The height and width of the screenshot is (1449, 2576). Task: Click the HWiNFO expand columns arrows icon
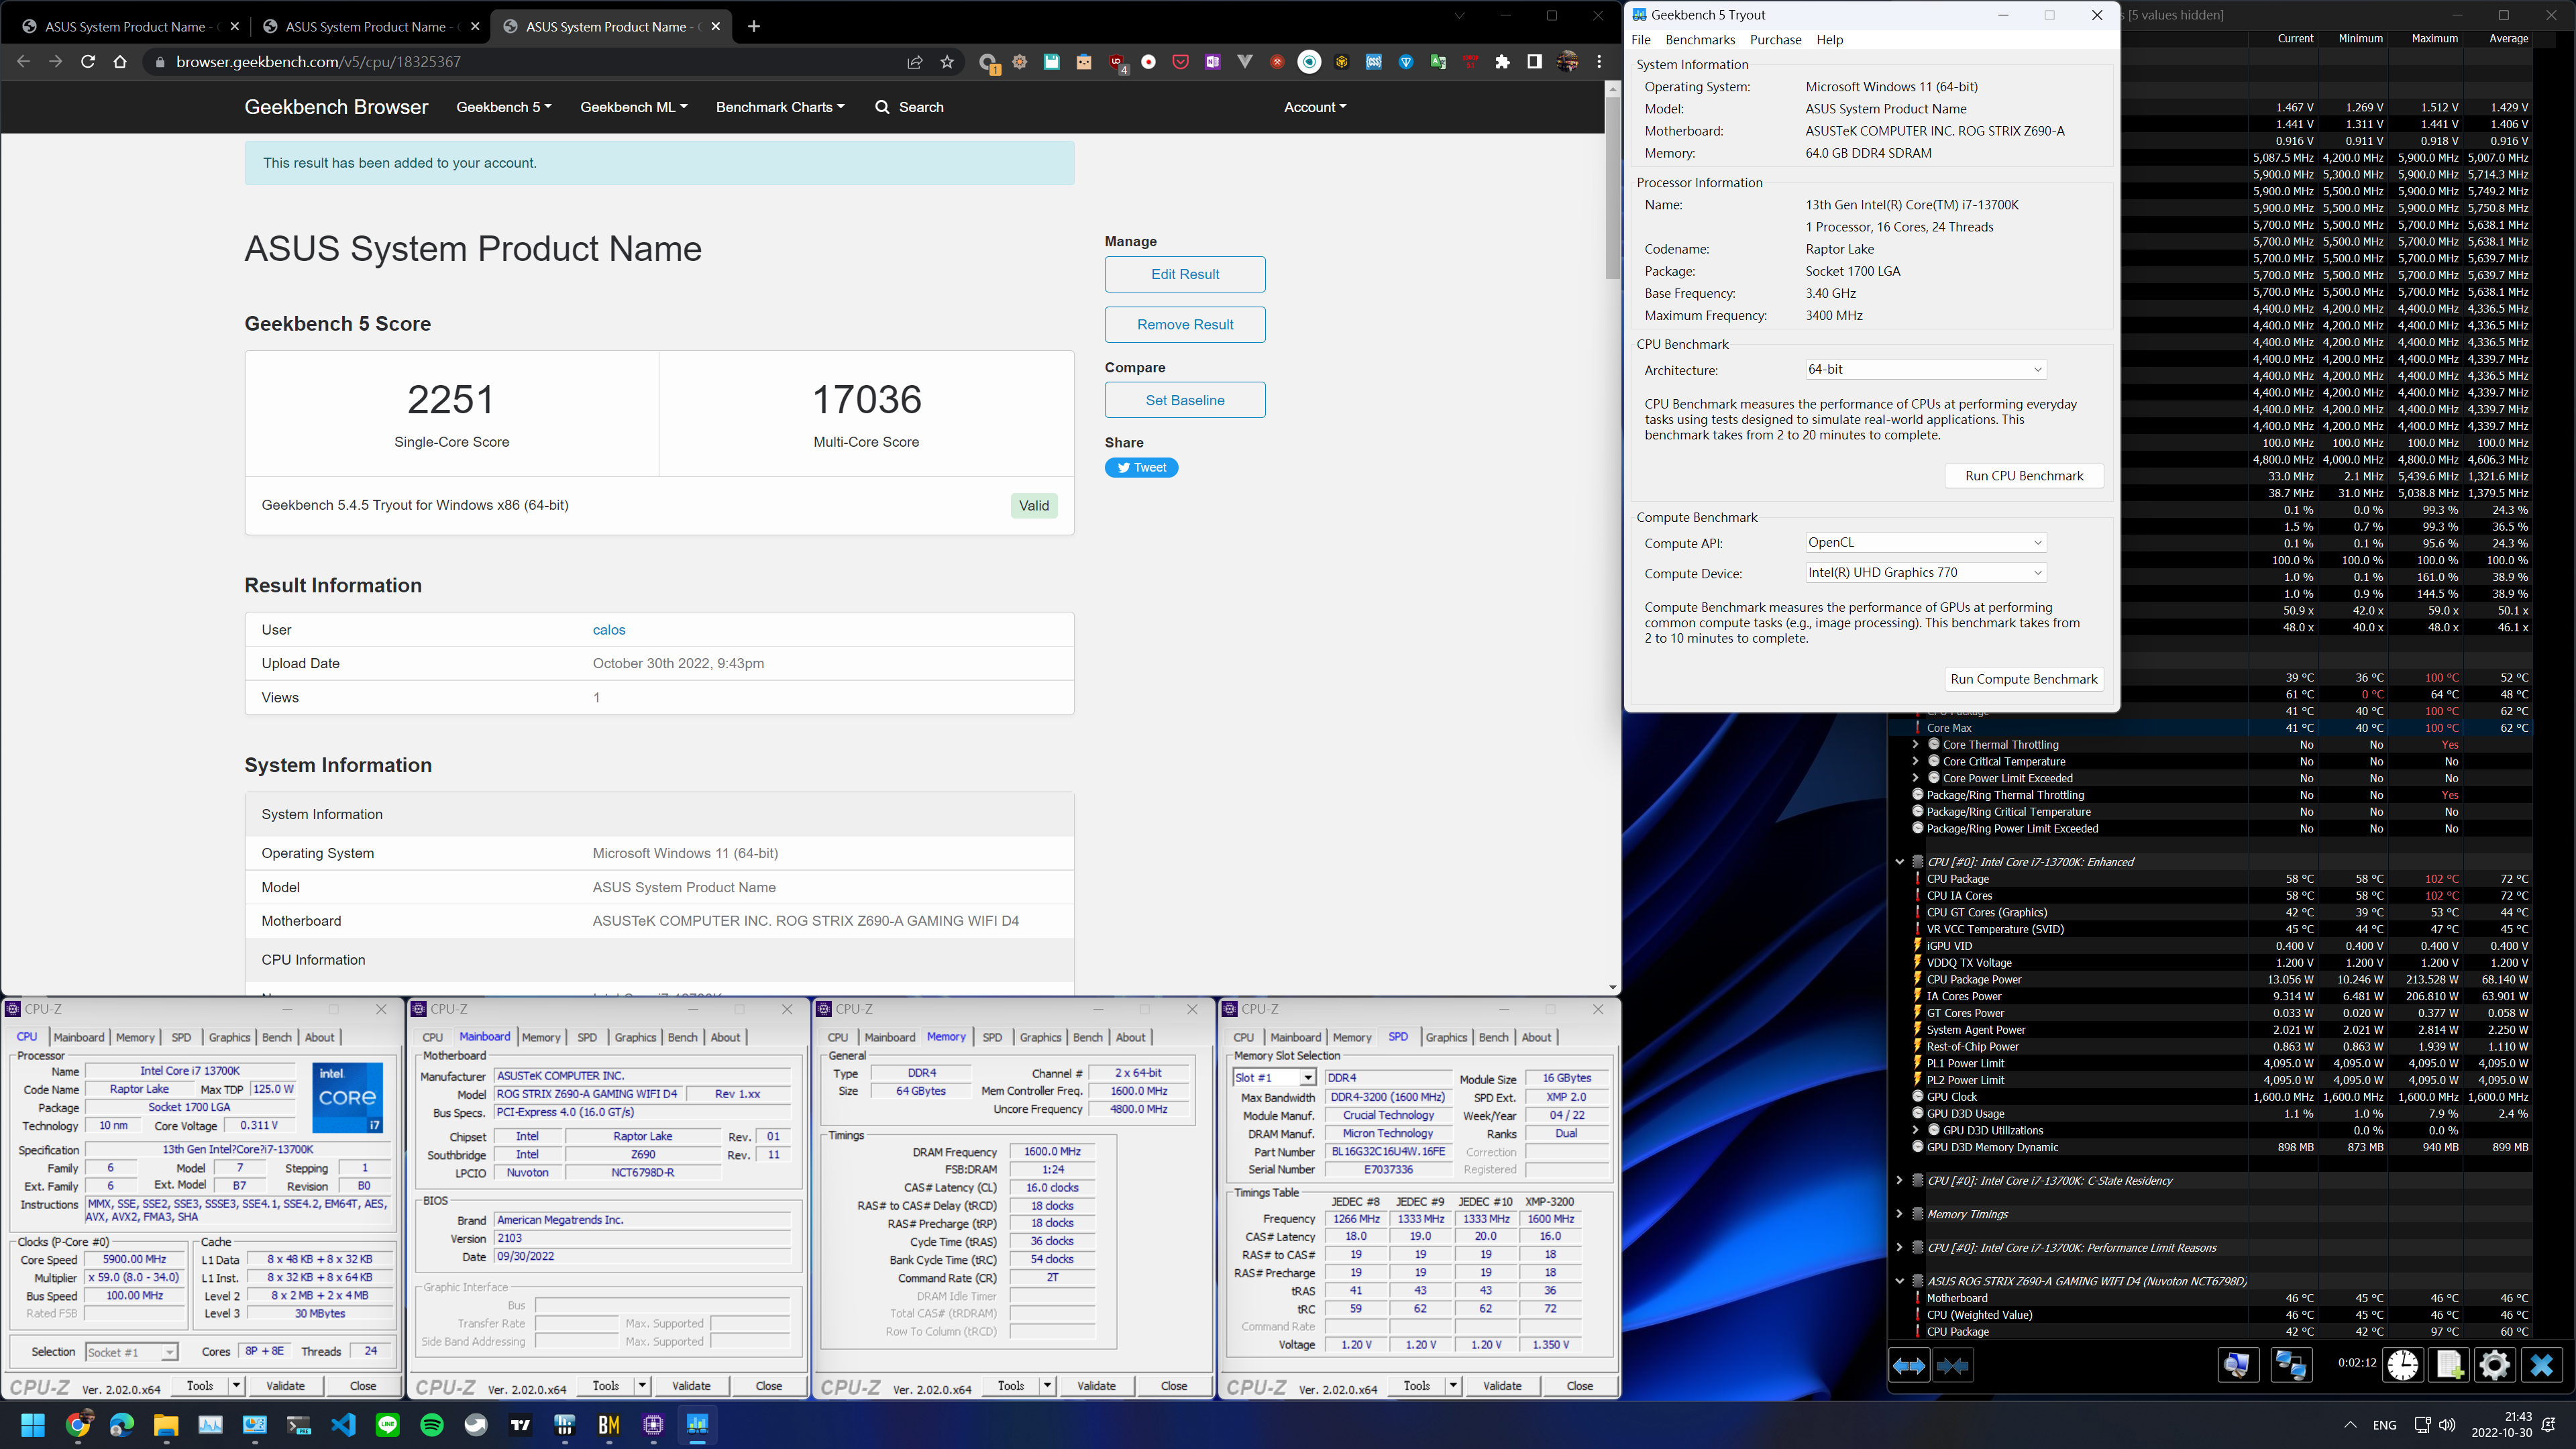[x=1909, y=1365]
